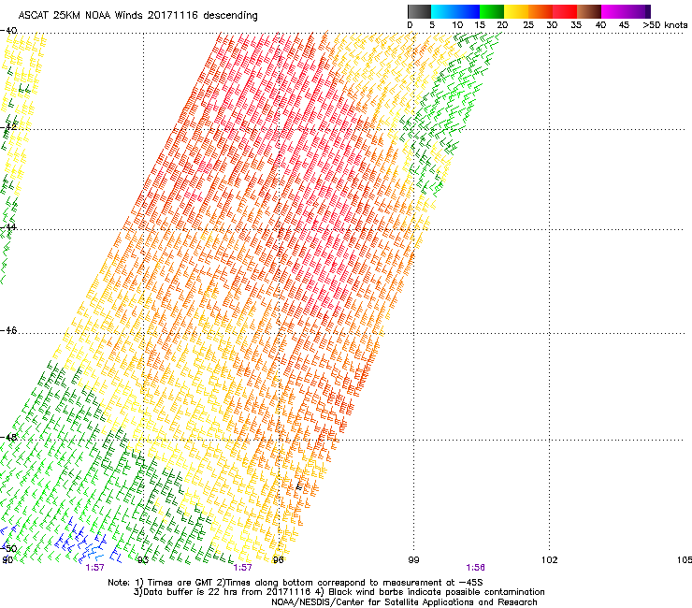Viewport: 692px width, 608px height.
Task: Click the NOAA/NESDIS Center credit line
Action: 404,602
